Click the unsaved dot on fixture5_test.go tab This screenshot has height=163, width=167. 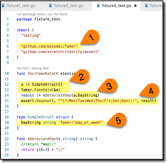pyautogui.click(x=135, y=6)
